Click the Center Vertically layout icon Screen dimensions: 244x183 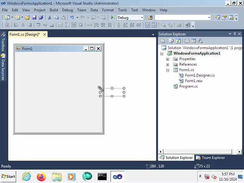(x=154, y=25)
